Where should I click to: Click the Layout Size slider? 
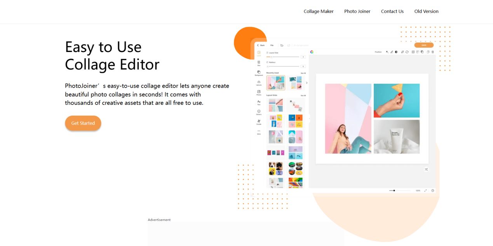click(x=283, y=57)
